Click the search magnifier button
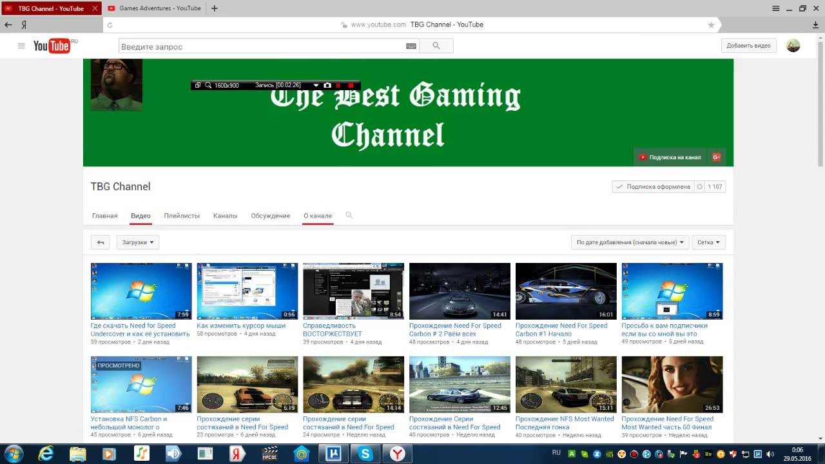The image size is (825, 464). click(436, 46)
